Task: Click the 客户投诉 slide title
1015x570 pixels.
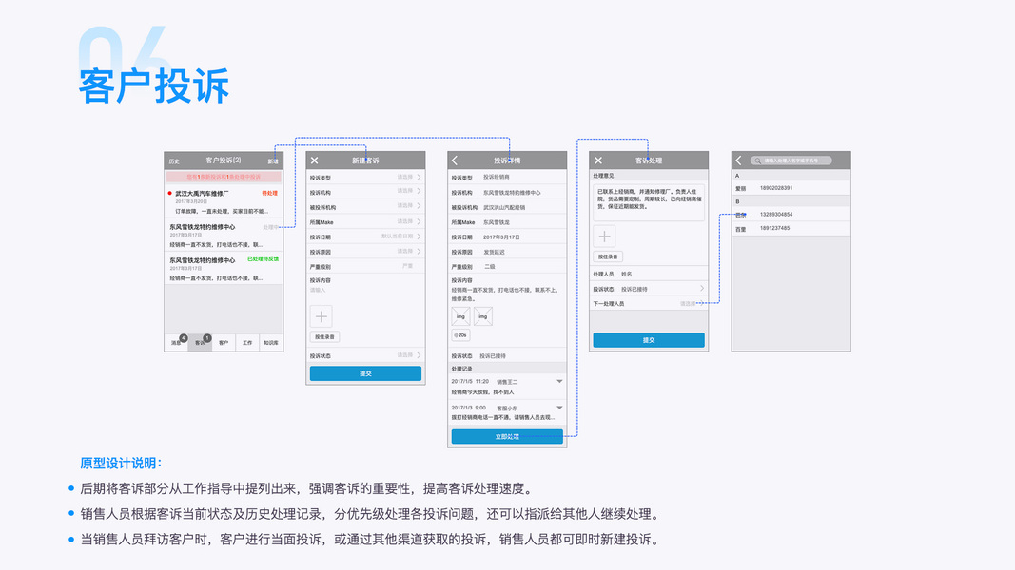Action: [x=154, y=85]
